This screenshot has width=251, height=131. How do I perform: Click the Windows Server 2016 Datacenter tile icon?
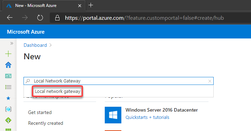coord(113,115)
